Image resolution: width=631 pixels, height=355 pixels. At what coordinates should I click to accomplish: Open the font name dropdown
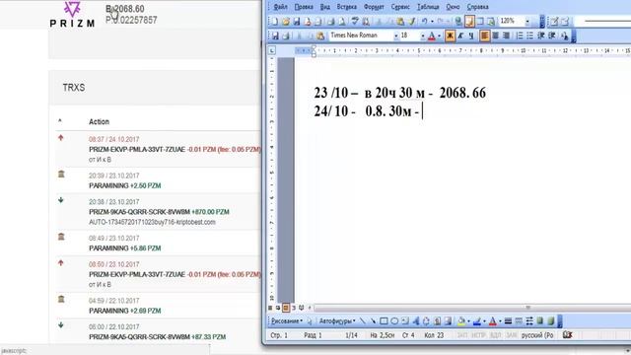pyautogui.click(x=396, y=35)
